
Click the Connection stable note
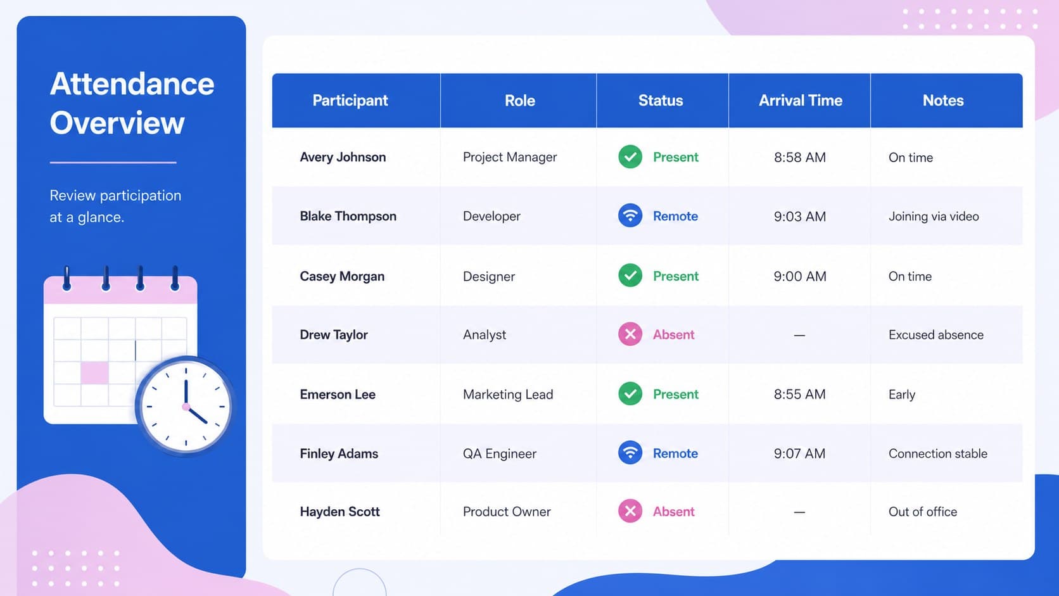point(938,453)
